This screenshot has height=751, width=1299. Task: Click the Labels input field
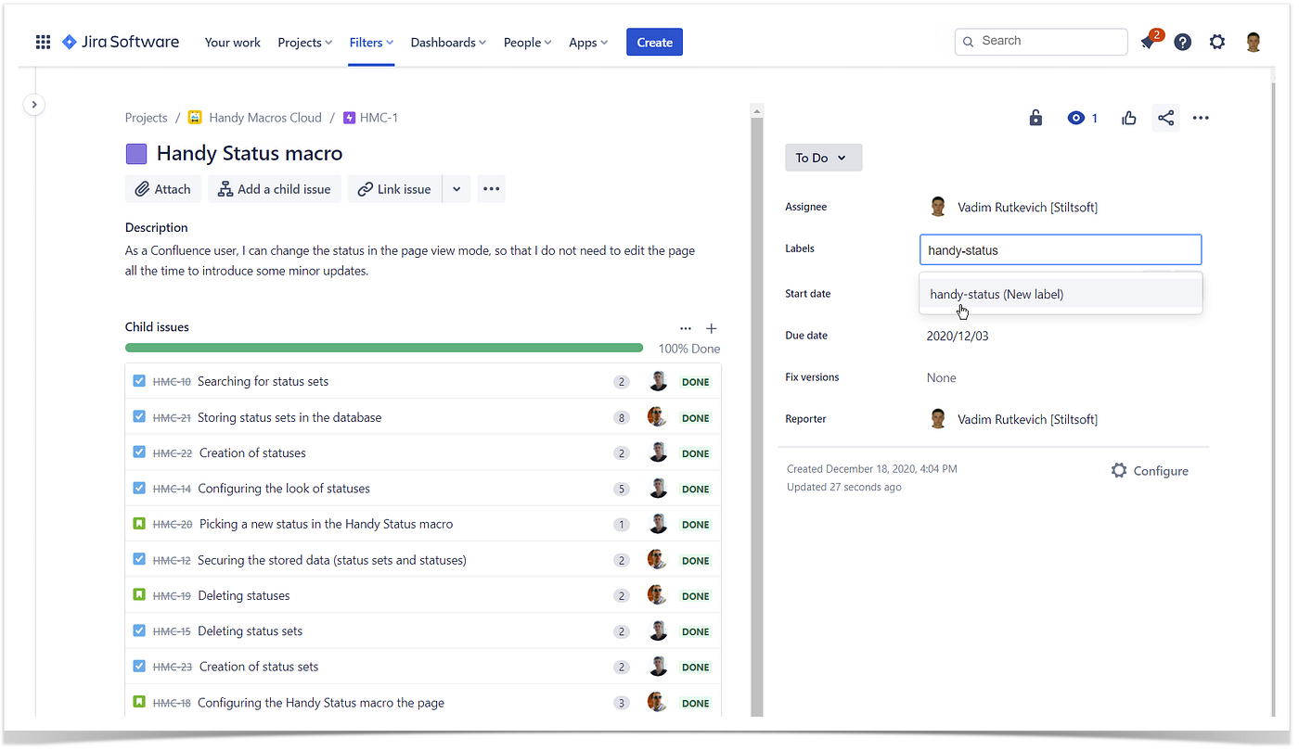[1061, 250]
